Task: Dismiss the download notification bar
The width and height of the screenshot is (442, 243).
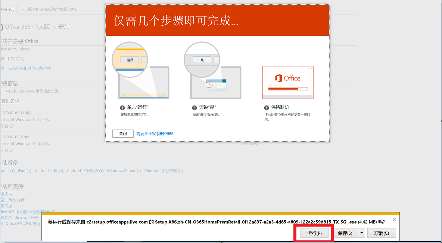Action: point(394,220)
